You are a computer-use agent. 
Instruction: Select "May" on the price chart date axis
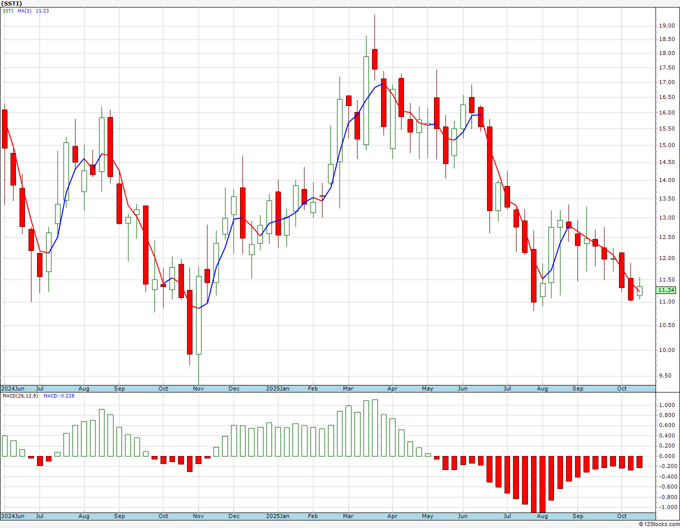[427, 388]
